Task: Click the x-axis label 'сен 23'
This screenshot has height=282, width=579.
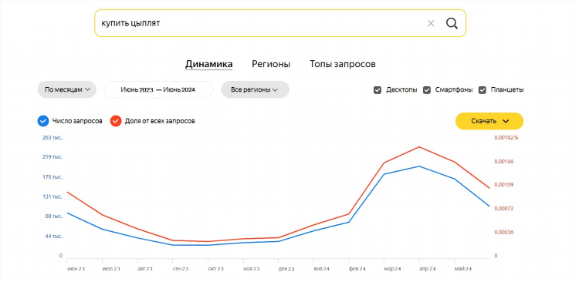Action: pyautogui.click(x=181, y=269)
